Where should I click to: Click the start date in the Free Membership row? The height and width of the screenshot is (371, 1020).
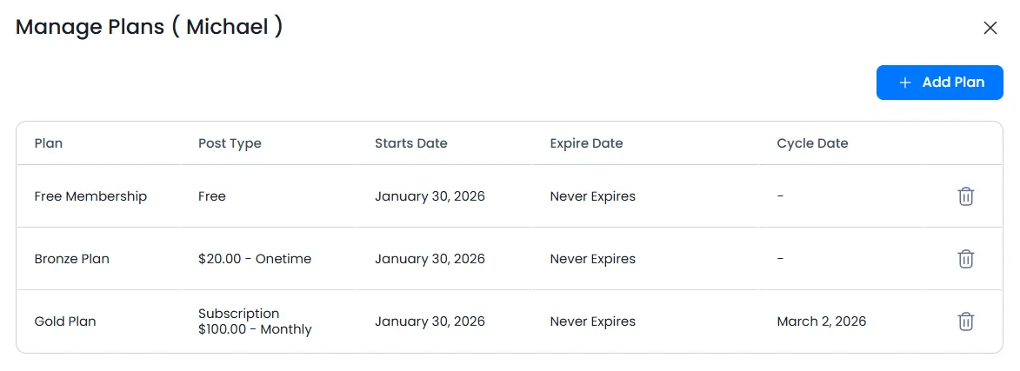pos(430,196)
